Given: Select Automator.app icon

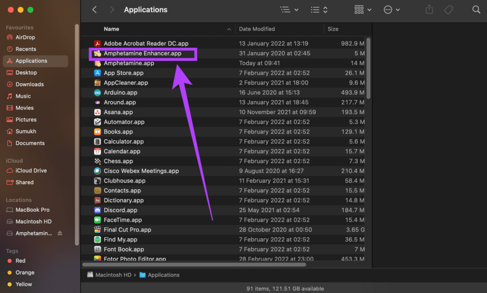Looking at the screenshot, I should [97, 122].
